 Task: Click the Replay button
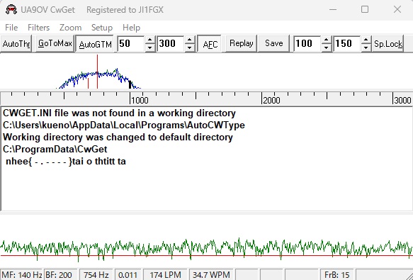241,43
